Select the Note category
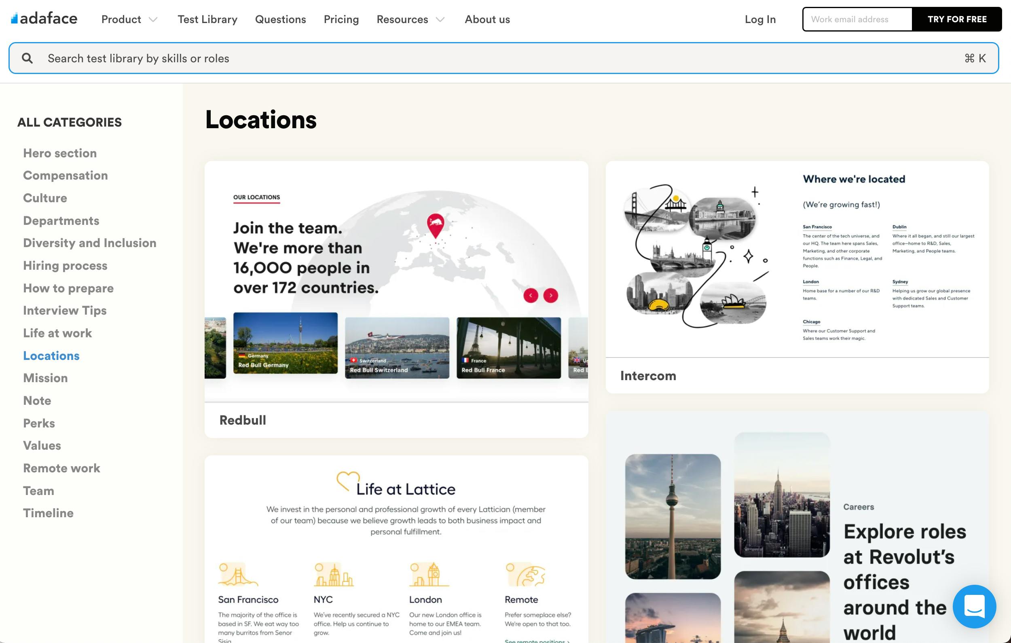 [x=37, y=401]
